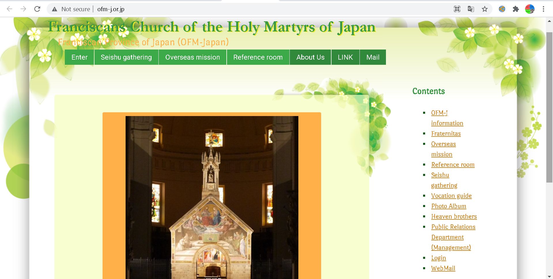
Task: Open Overseas mission in the navigation bar
Action: tap(192, 57)
